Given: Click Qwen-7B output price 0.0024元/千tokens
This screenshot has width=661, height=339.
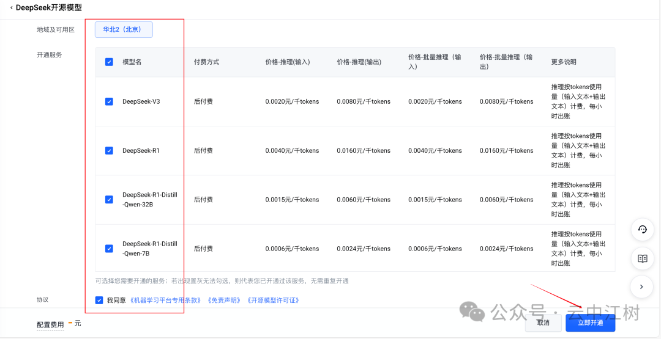Looking at the screenshot, I should 364,249.
